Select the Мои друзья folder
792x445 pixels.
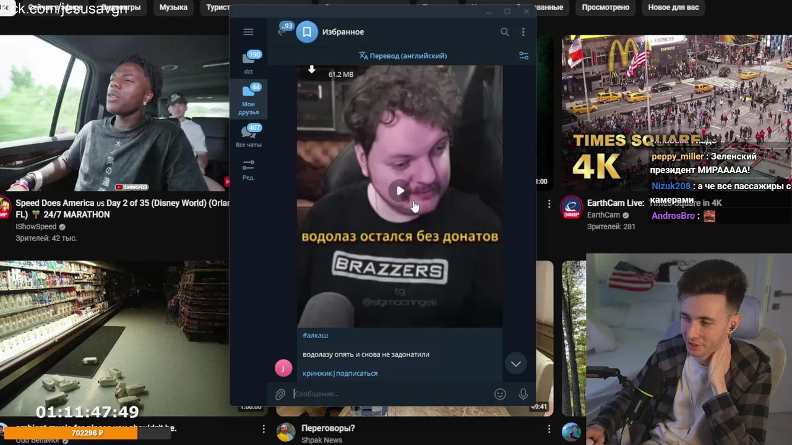pyautogui.click(x=248, y=99)
